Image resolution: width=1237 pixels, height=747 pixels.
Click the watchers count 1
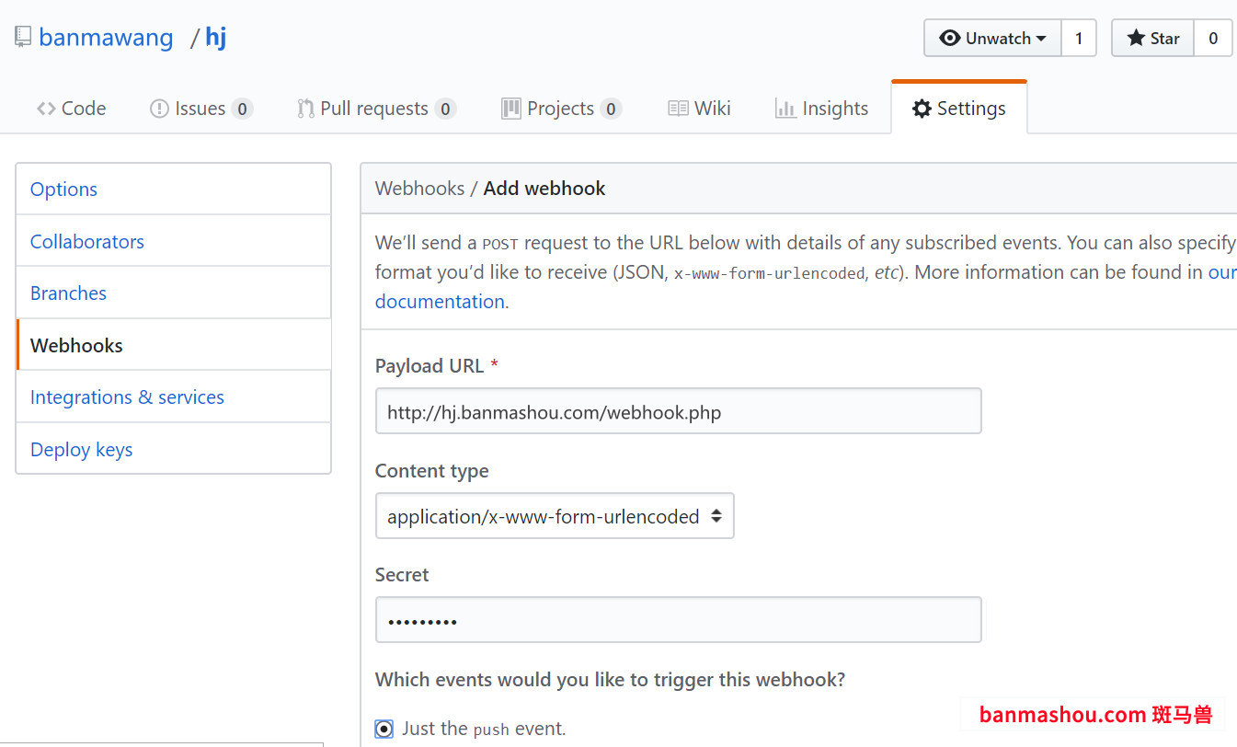pos(1079,39)
